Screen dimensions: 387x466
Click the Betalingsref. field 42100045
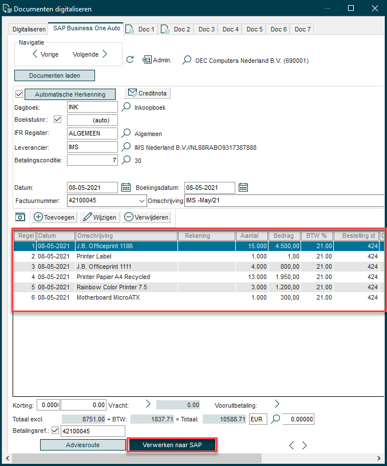pos(93,431)
